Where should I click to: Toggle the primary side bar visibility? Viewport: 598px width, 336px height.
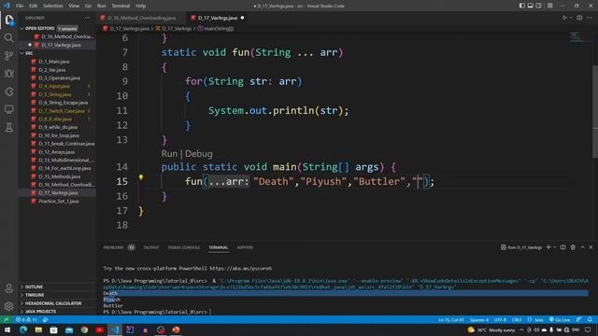(522, 6)
